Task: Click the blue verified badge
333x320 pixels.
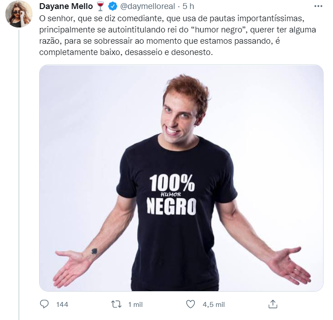Action: pyautogui.click(x=113, y=7)
